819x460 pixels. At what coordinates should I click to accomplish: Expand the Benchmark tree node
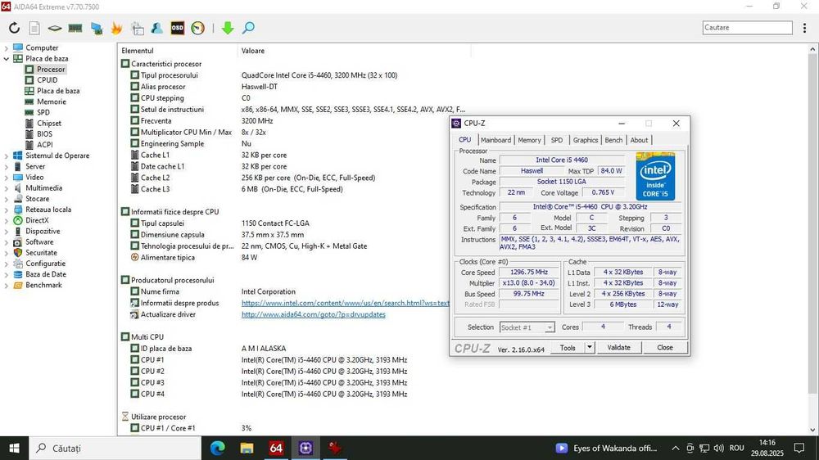click(x=7, y=285)
